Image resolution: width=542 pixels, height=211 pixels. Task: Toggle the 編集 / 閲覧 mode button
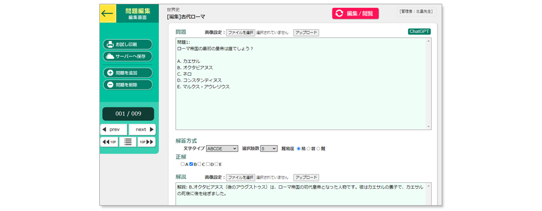click(355, 13)
